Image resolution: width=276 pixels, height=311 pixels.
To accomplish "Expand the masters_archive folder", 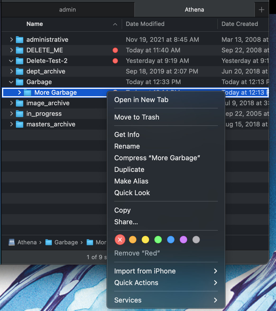I will [11, 124].
